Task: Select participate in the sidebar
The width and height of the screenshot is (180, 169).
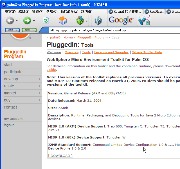Action: (13, 72)
